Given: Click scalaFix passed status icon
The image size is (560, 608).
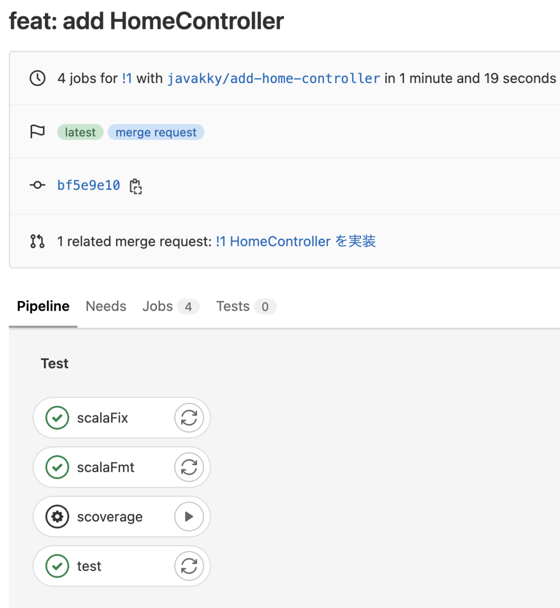Looking at the screenshot, I should [57, 418].
